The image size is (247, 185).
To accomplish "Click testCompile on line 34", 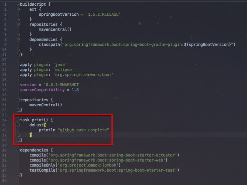I will coord(43,170).
